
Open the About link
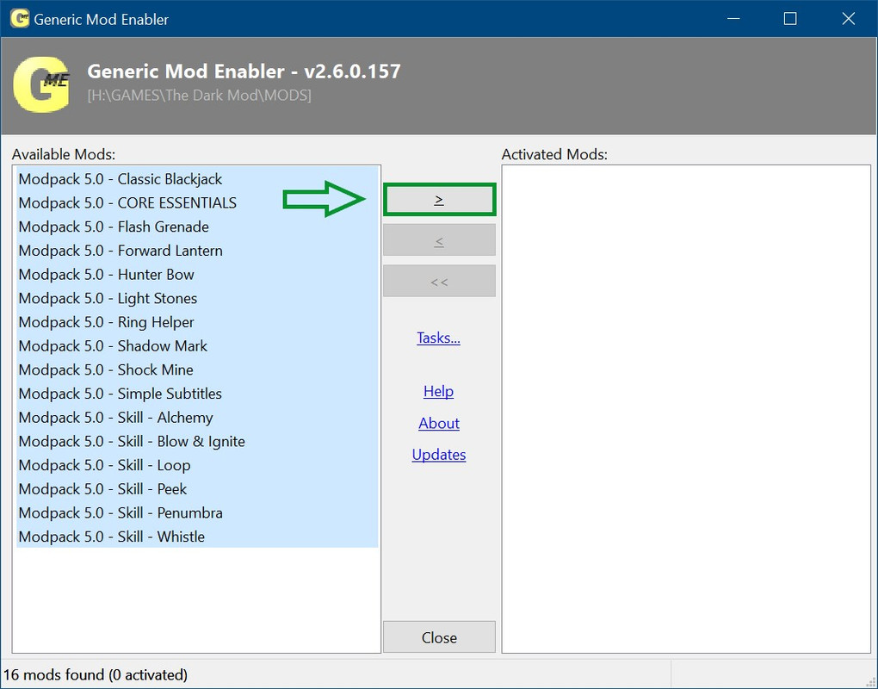tap(439, 423)
